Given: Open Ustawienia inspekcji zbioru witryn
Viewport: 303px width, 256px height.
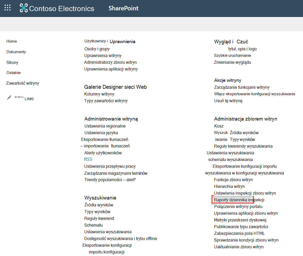Looking at the screenshot, I should coord(245,193).
